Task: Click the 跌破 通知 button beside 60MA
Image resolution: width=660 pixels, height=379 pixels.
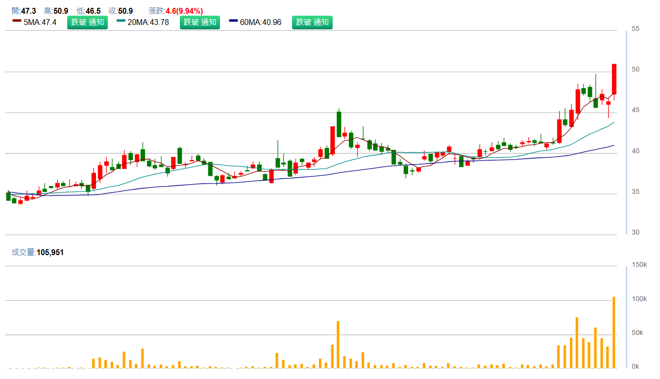Action: (x=312, y=22)
